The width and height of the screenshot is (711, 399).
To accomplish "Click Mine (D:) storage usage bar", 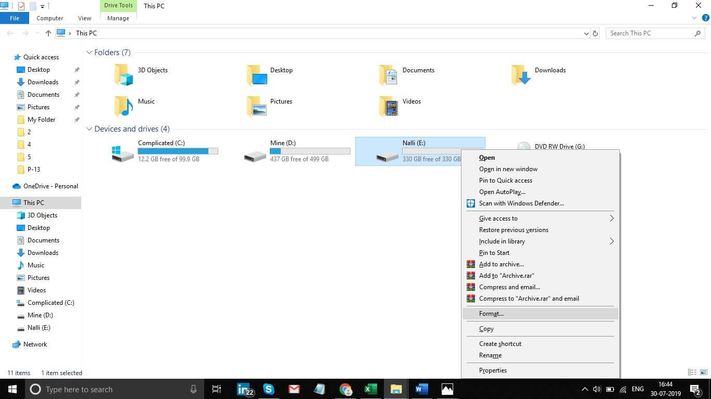I will pos(310,151).
